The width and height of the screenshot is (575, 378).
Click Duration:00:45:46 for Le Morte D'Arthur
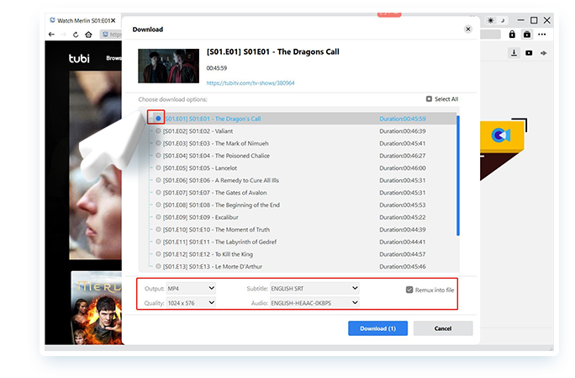pos(403,266)
